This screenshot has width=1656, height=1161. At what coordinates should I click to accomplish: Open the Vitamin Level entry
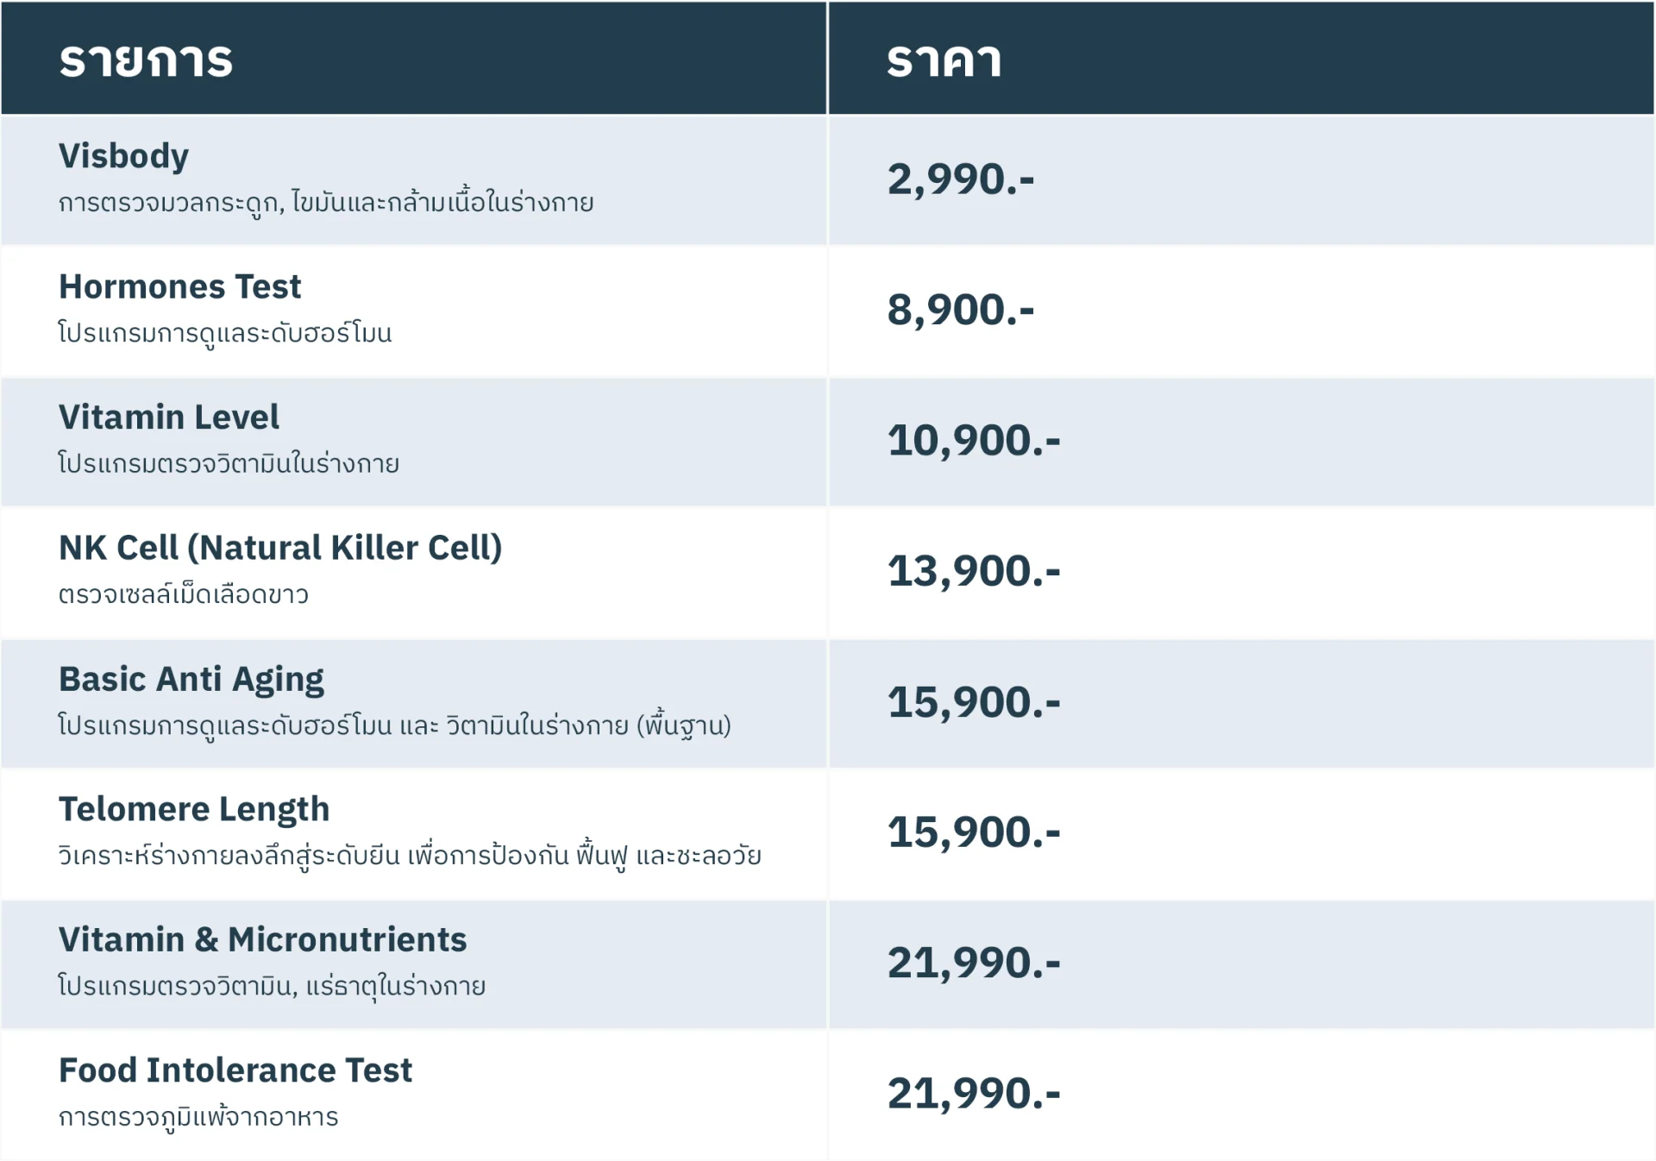(x=168, y=417)
